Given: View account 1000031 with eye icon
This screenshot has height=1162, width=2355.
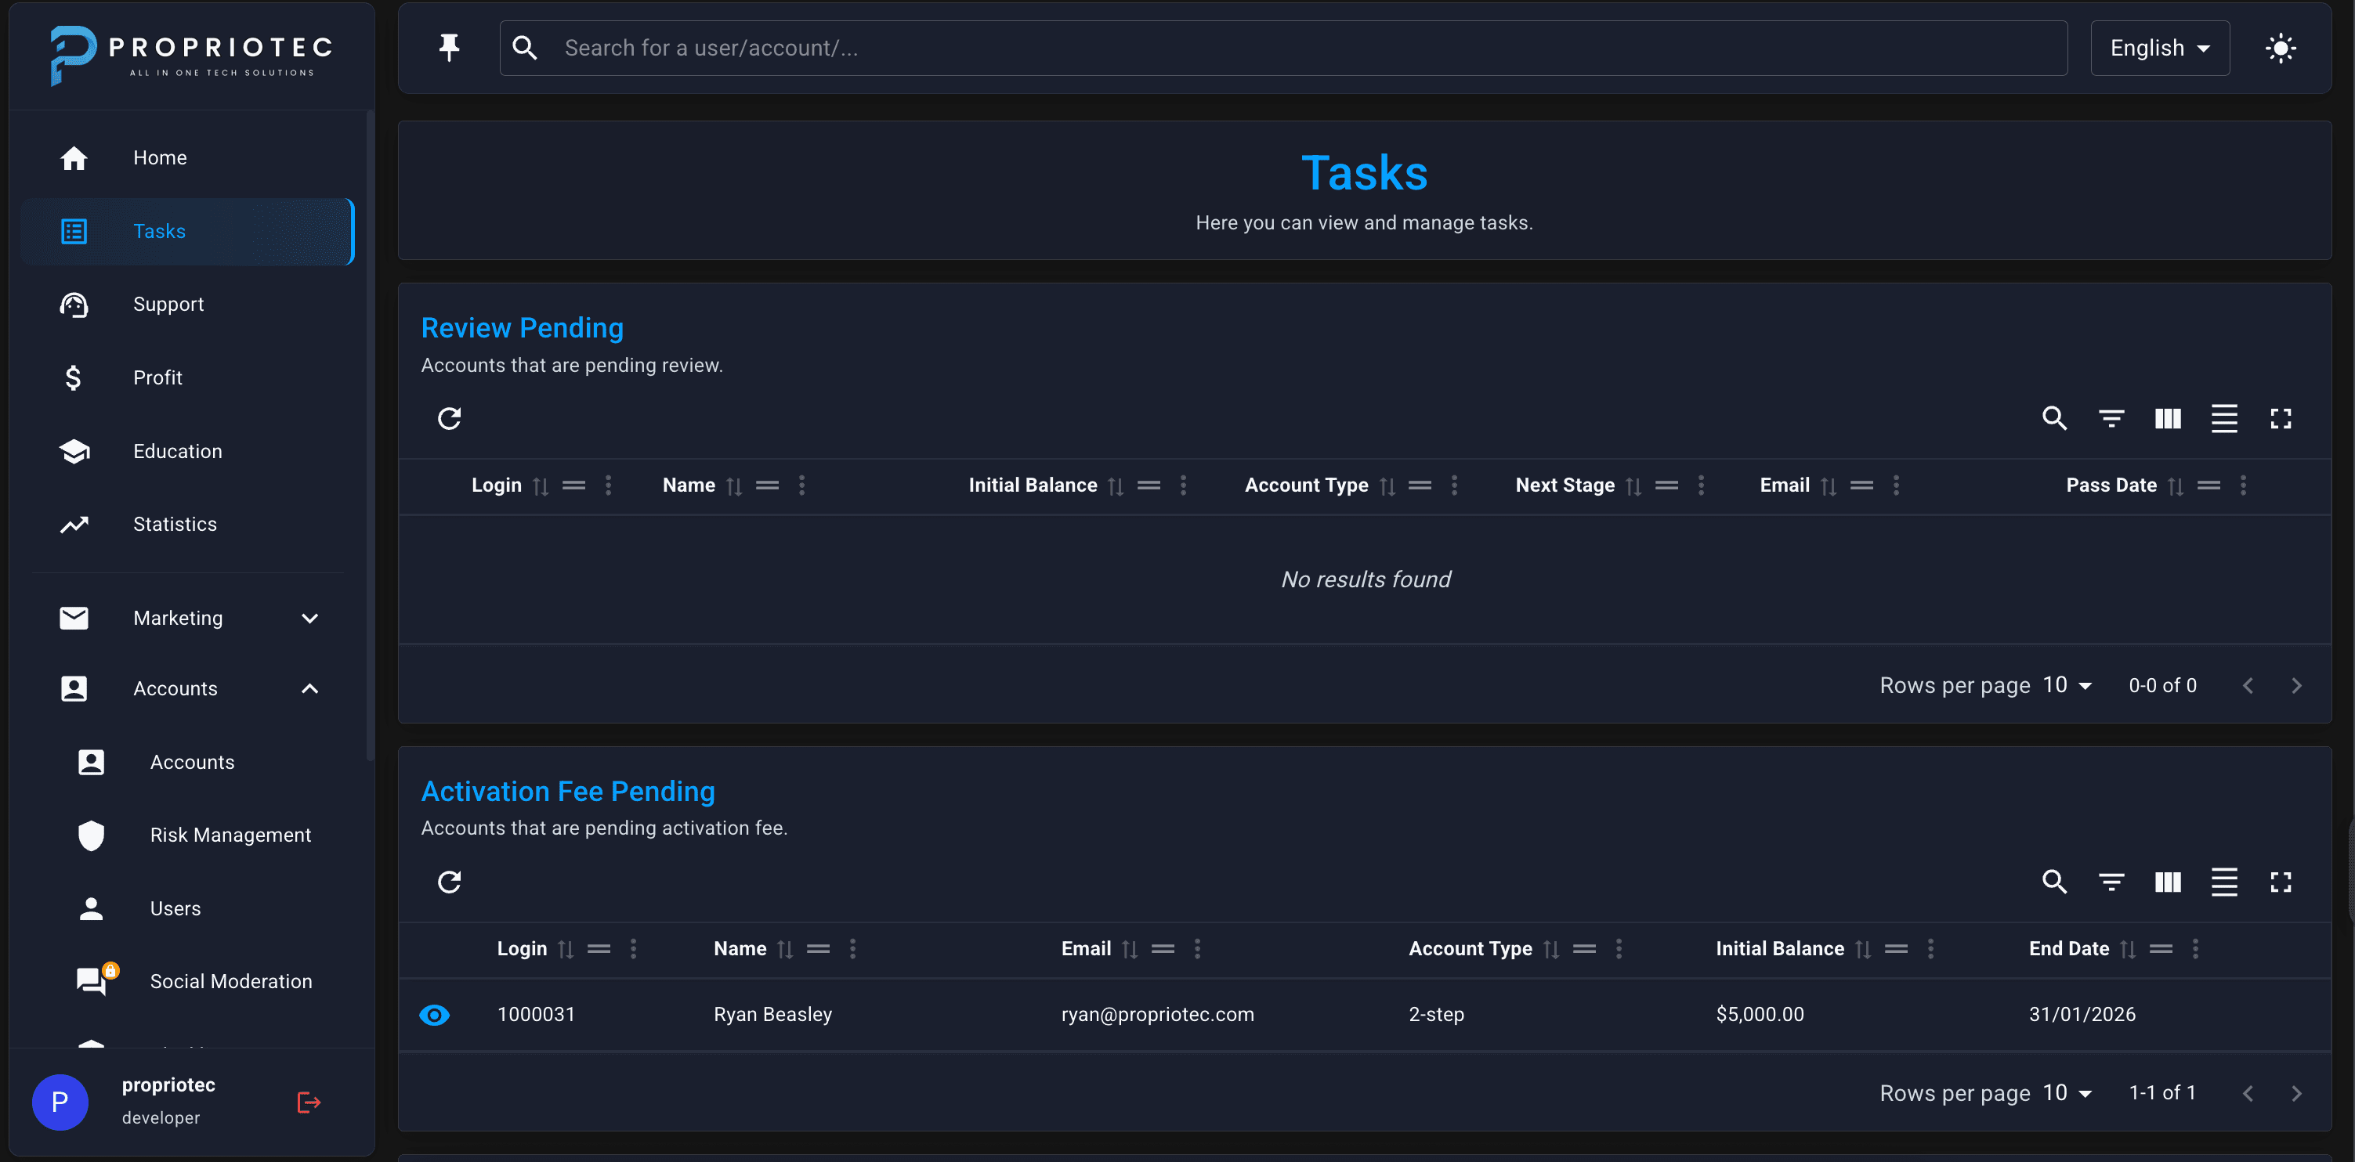Looking at the screenshot, I should (x=434, y=1015).
